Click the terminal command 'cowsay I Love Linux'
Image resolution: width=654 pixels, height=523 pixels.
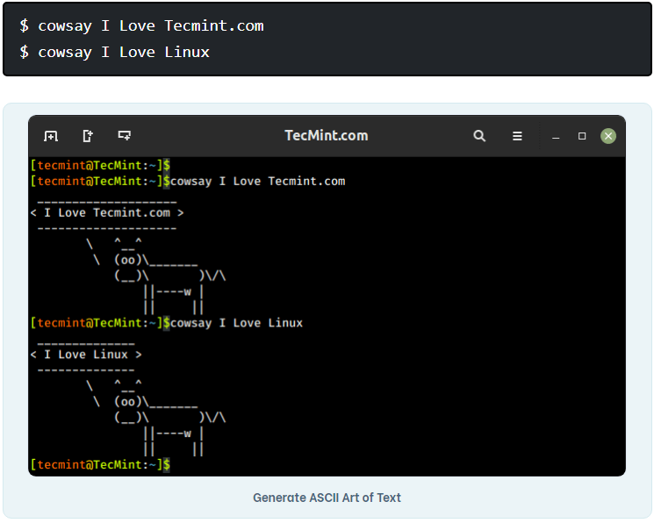pyautogui.click(x=237, y=323)
